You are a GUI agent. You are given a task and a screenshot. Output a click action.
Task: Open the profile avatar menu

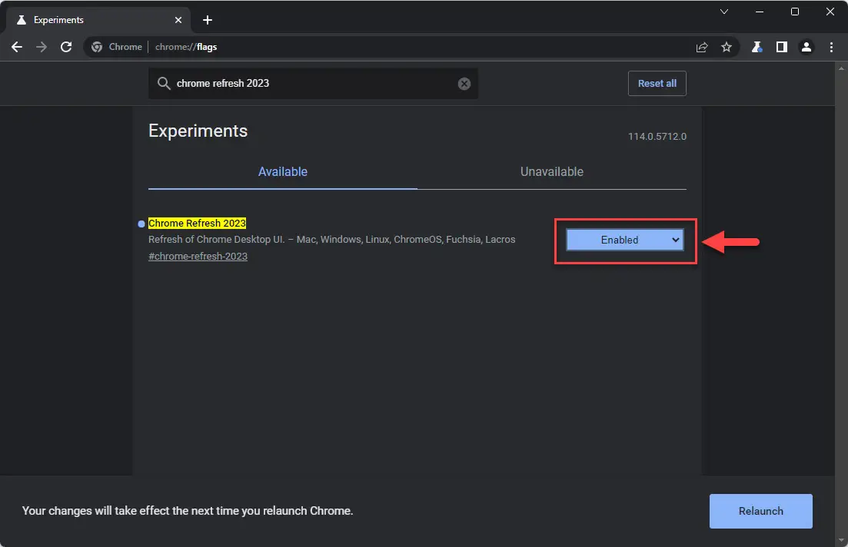click(x=806, y=47)
